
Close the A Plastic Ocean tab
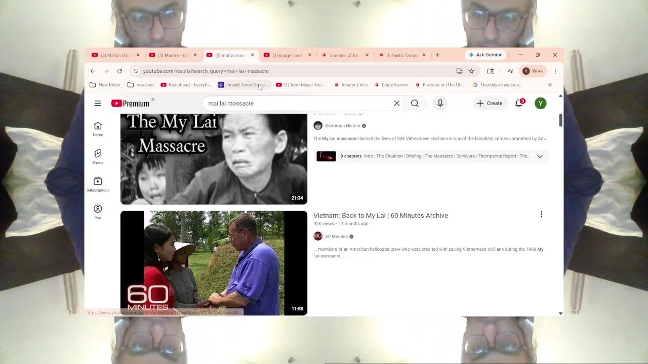424,55
